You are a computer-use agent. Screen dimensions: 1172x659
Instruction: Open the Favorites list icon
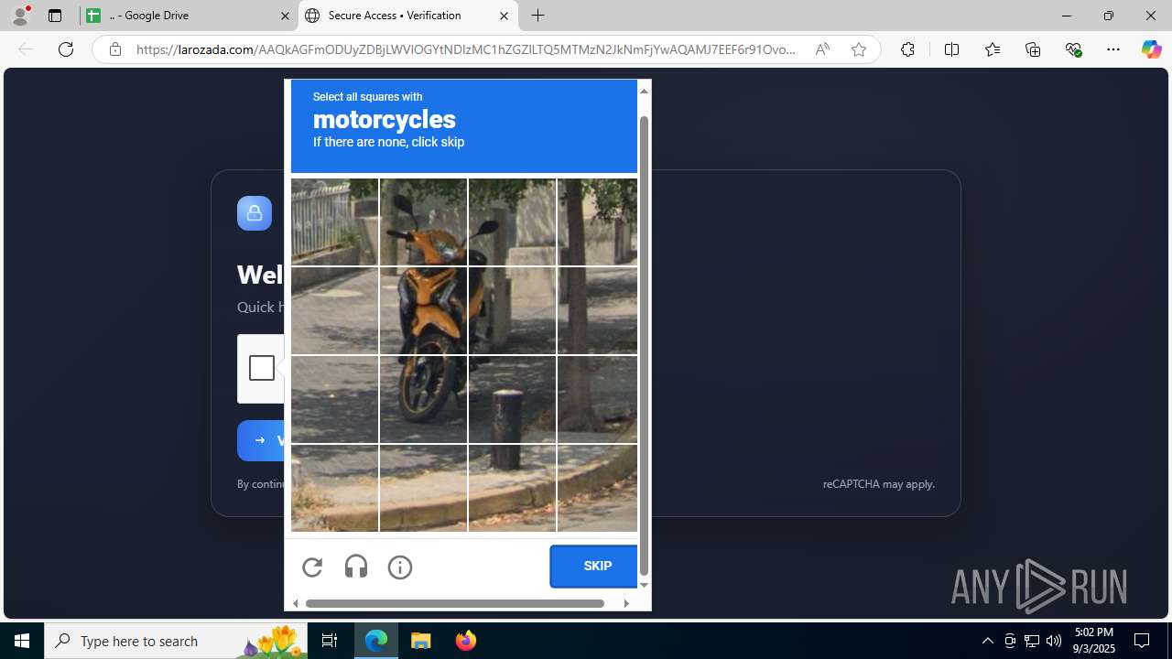coord(993,49)
